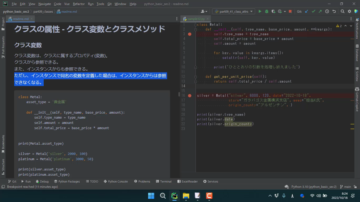Image resolution: width=360 pixels, height=202 pixels.
Task: Open IDE settings gear icon
Action: (x=349, y=12)
